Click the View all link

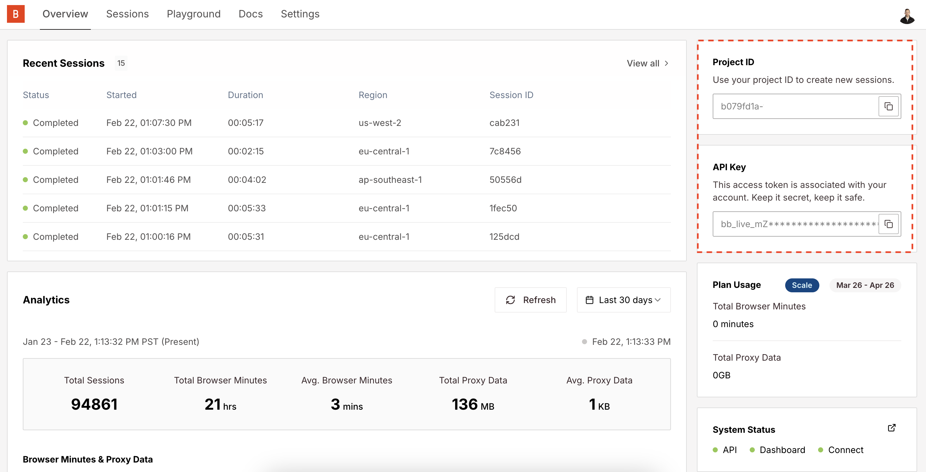643,63
